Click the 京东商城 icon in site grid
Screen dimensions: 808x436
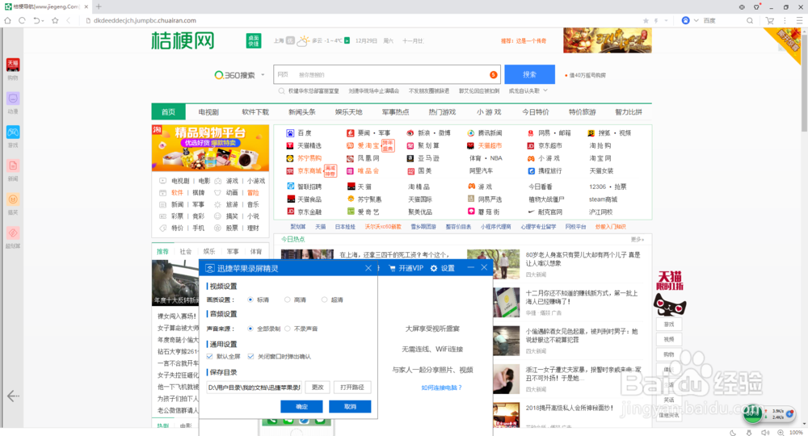290,171
